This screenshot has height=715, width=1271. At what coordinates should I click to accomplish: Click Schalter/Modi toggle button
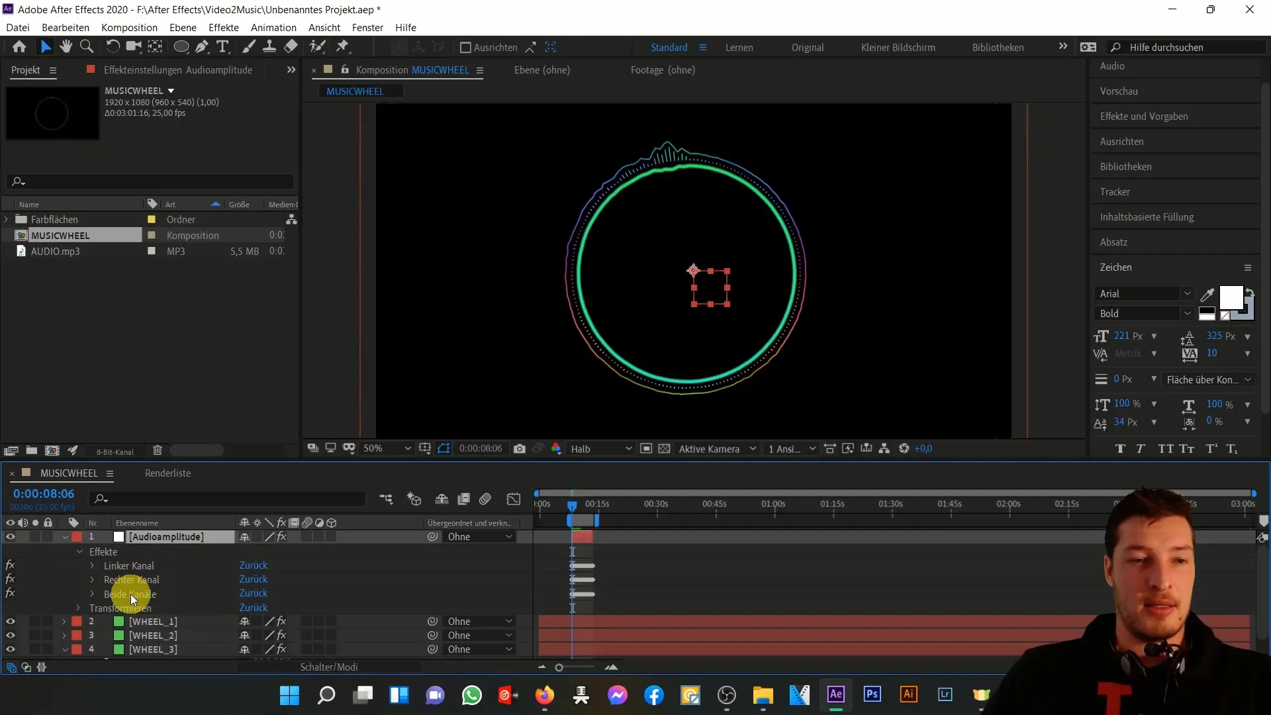click(x=329, y=667)
